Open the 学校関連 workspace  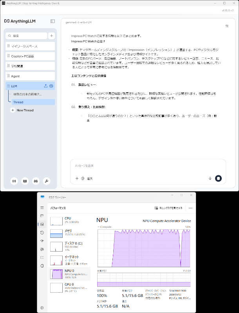(x=30, y=66)
